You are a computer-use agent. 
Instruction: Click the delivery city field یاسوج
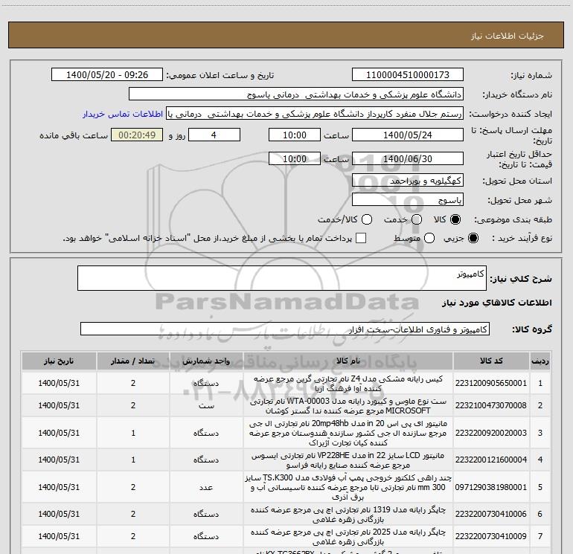pyautogui.click(x=408, y=200)
